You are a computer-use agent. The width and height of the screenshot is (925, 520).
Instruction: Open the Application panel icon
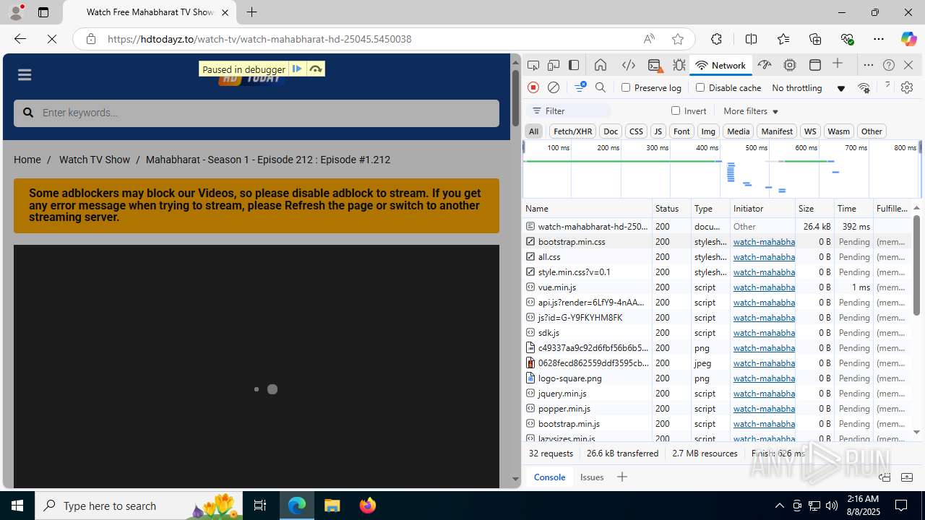click(x=815, y=65)
